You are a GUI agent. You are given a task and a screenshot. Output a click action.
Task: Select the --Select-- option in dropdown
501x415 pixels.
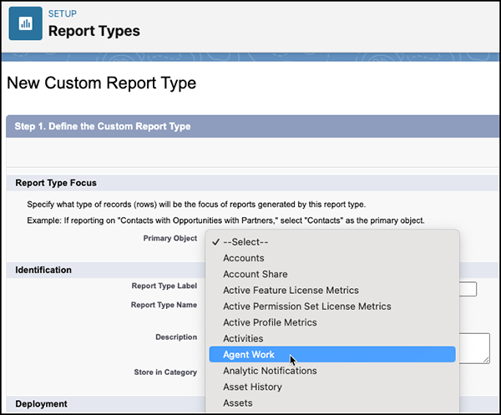coord(332,242)
